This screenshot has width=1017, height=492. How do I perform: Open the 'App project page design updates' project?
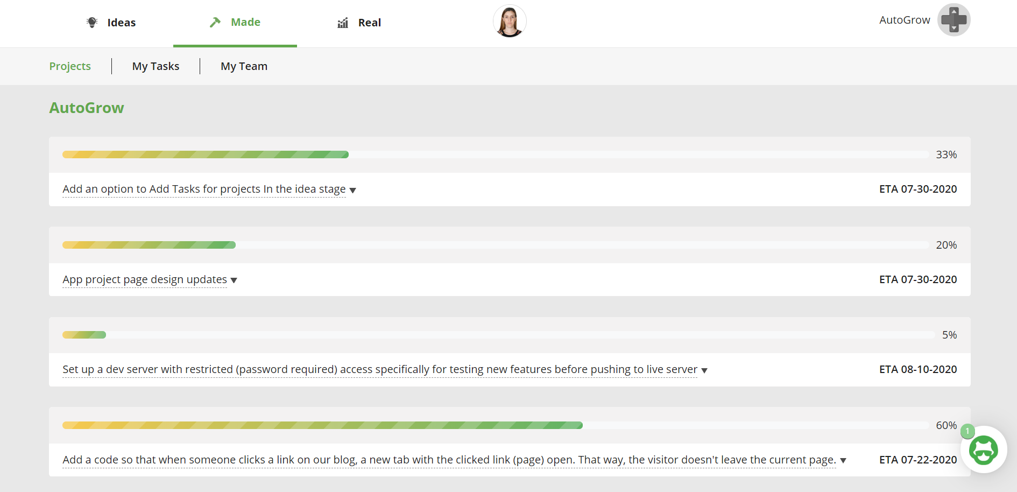click(145, 279)
